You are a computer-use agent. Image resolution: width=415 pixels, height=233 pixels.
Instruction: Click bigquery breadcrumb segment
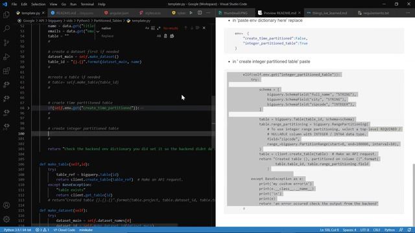[x=55, y=20]
